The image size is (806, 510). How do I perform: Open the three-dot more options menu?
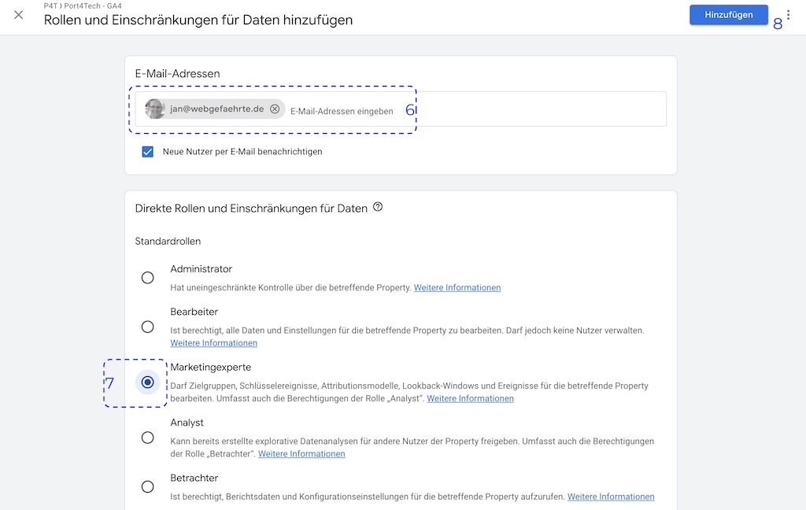click(788, 15)
